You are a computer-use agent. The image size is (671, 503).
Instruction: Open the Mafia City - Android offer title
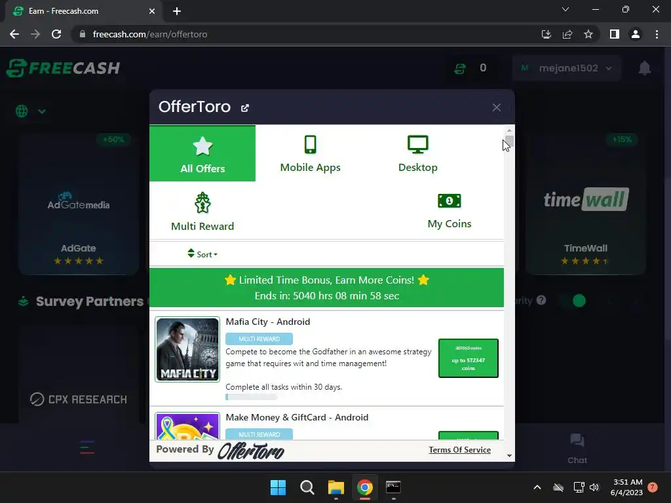[268, 322]
